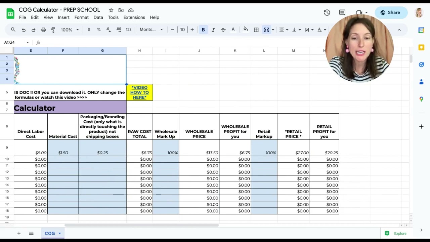Open text rotation dropdown
The width and height of the screenshot is (430, 242).
tap(321, 30)
